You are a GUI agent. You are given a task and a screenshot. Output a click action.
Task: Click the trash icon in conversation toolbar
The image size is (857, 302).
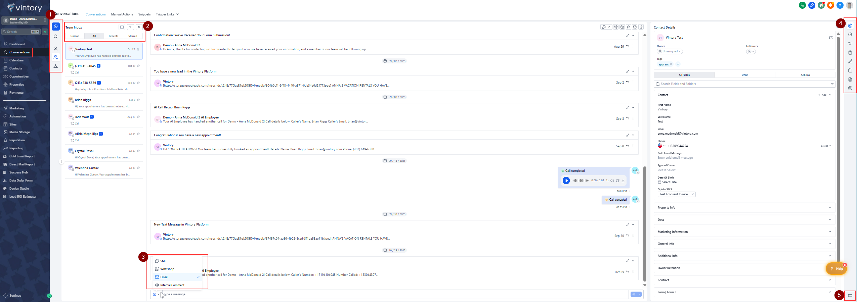(x=641, y=27)
